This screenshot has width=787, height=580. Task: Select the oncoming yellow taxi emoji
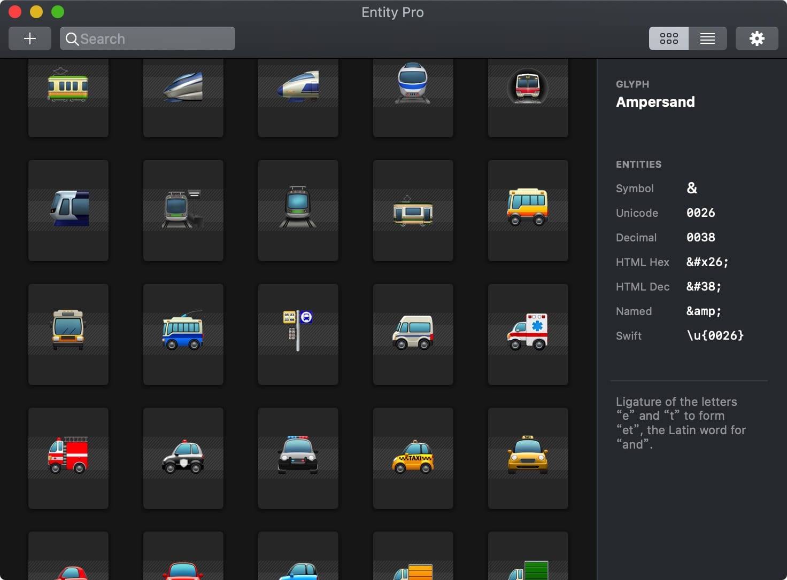[528, 458]
